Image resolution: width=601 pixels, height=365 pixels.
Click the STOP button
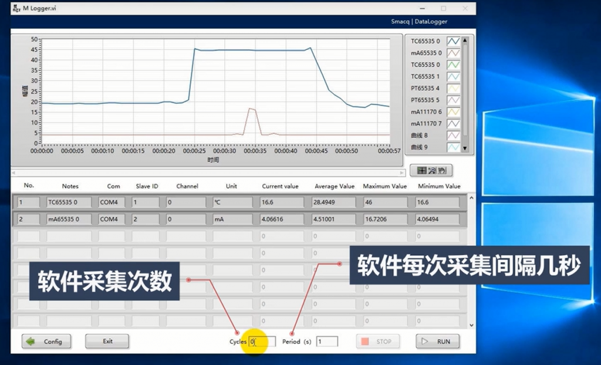pos(377,341)
